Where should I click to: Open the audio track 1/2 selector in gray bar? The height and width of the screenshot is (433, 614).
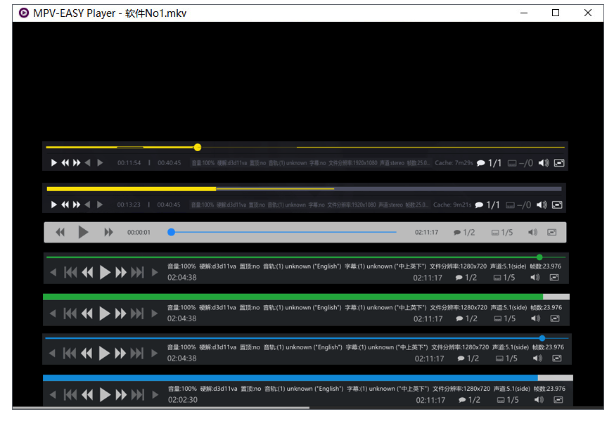click(464, 233)
